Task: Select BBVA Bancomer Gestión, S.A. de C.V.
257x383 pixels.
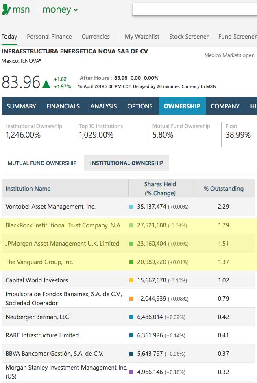Action: pos(54,353)
